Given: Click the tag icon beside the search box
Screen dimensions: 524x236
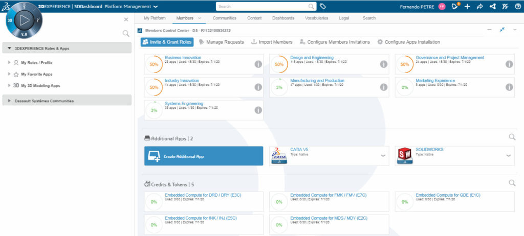Looking at the screenshot, I should pyautogui.click(x=322, y=6).
